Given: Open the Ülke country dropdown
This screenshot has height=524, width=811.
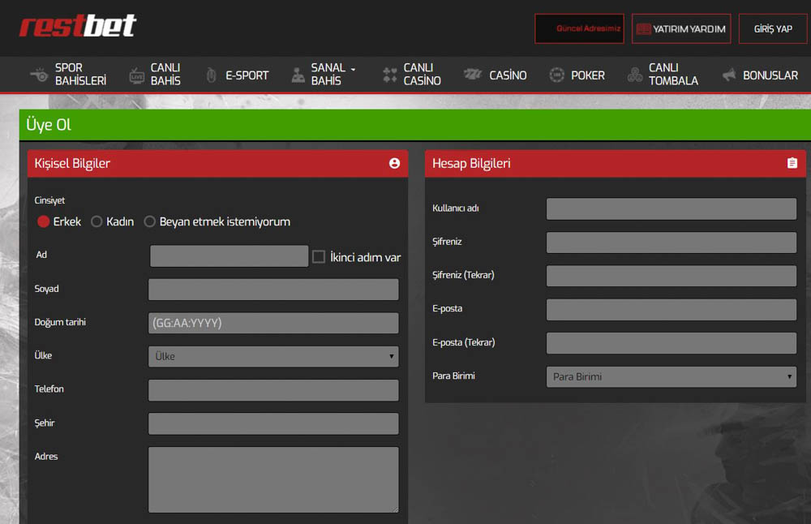Looking at the screenshot, I should (x=273, y=356).
